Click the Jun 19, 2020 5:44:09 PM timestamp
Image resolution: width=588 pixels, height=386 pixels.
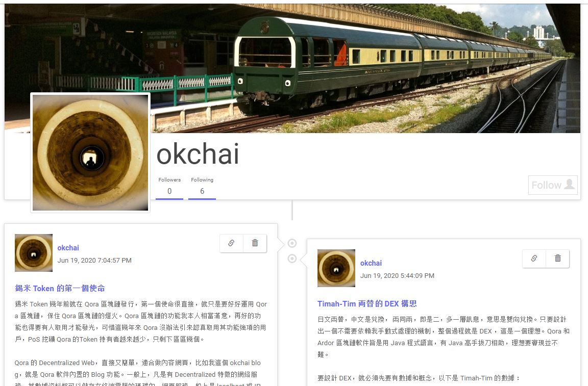[x=397, y=276]
